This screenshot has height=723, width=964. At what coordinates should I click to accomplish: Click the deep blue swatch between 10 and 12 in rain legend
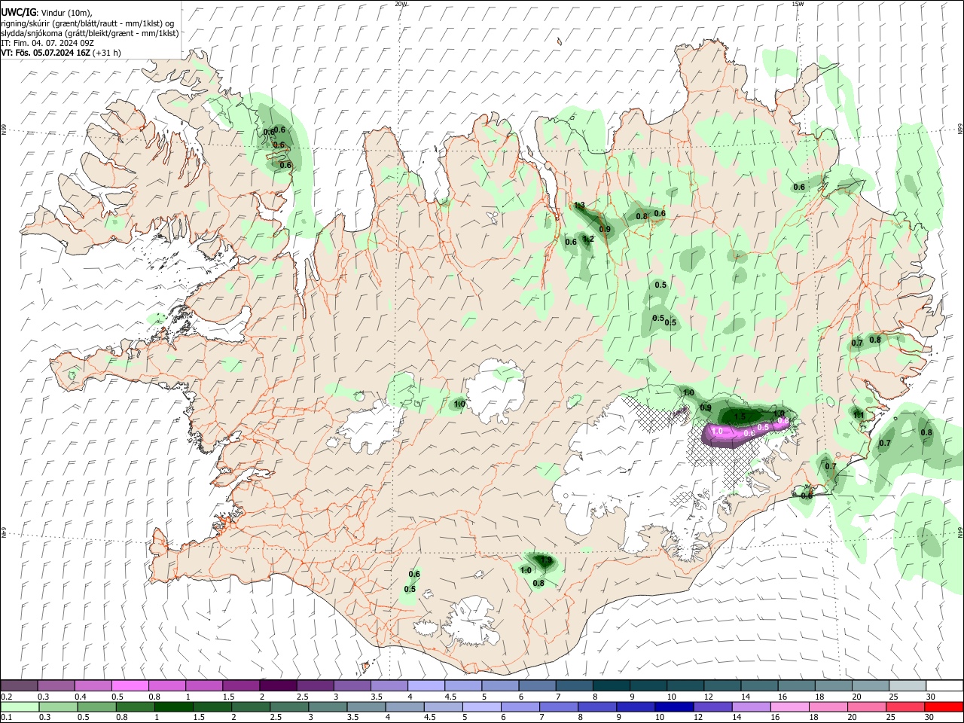pyautogui.click(x=674, y=707)
